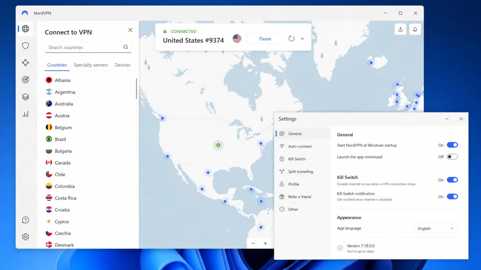Minimize the Settings window
This screenshot has height=270, width=481.
click(x=447, y=119)
